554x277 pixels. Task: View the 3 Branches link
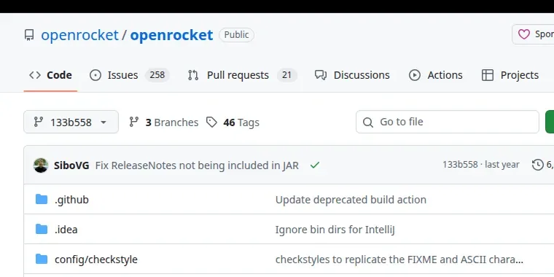click(x=163, y=122)
